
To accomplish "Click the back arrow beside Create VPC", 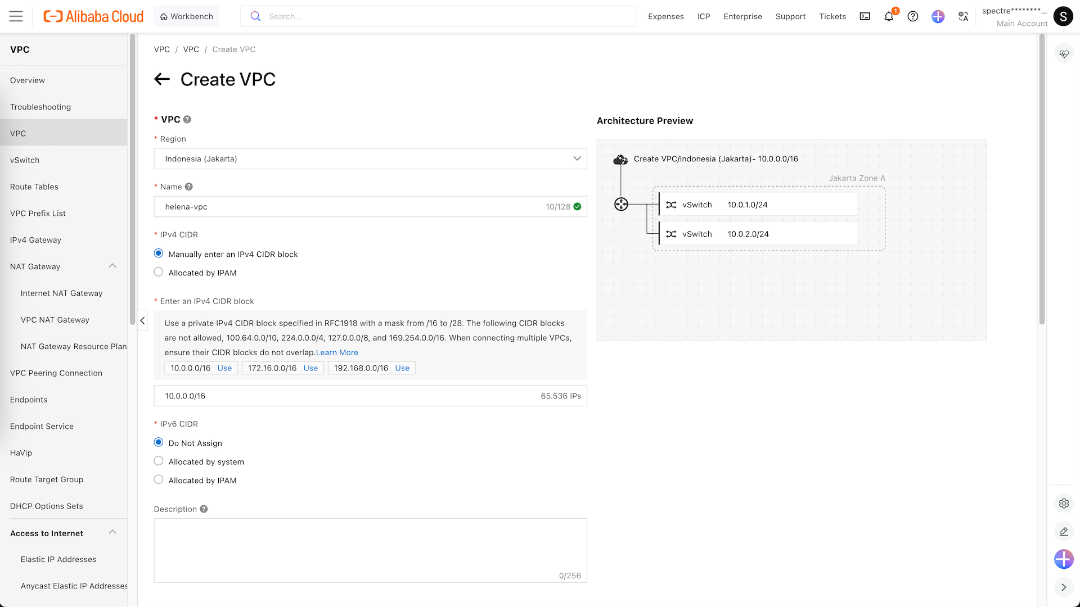I will (x=162, y=79).
